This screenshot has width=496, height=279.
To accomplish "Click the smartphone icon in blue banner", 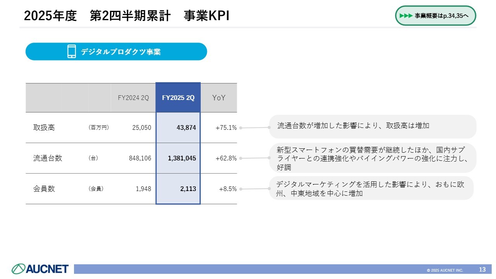I will (72, 52).
